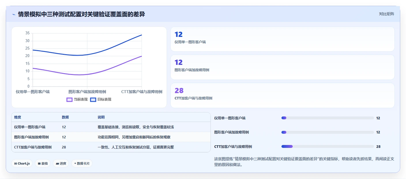Click CTT加客户端与故障用例 in the table
Screen dimensions: 406x179
(33, 147)
